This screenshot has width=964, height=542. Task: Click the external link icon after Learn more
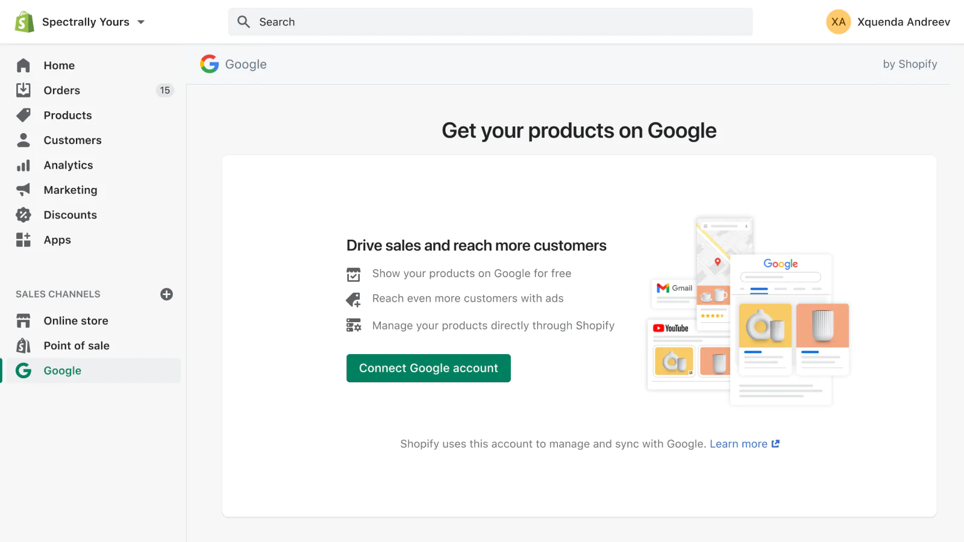pos(775,444)
